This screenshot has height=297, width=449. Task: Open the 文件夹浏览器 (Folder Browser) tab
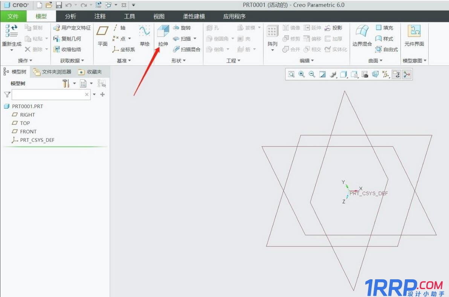[52, 72]
